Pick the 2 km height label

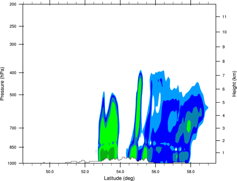(224, 141)
